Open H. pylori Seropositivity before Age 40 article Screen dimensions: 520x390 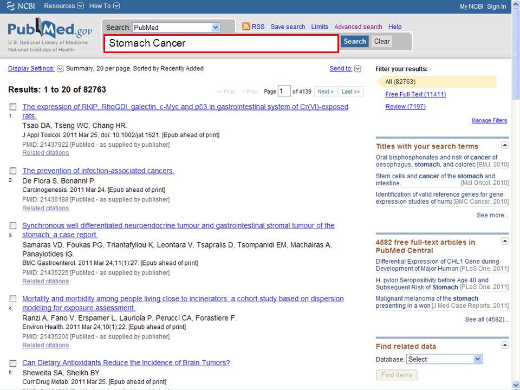coord(432,283)
